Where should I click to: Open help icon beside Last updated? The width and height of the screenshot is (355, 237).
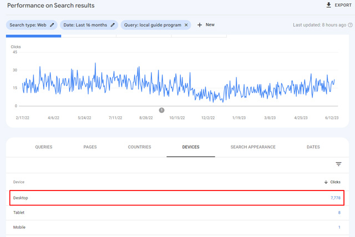tap(350, 25)
